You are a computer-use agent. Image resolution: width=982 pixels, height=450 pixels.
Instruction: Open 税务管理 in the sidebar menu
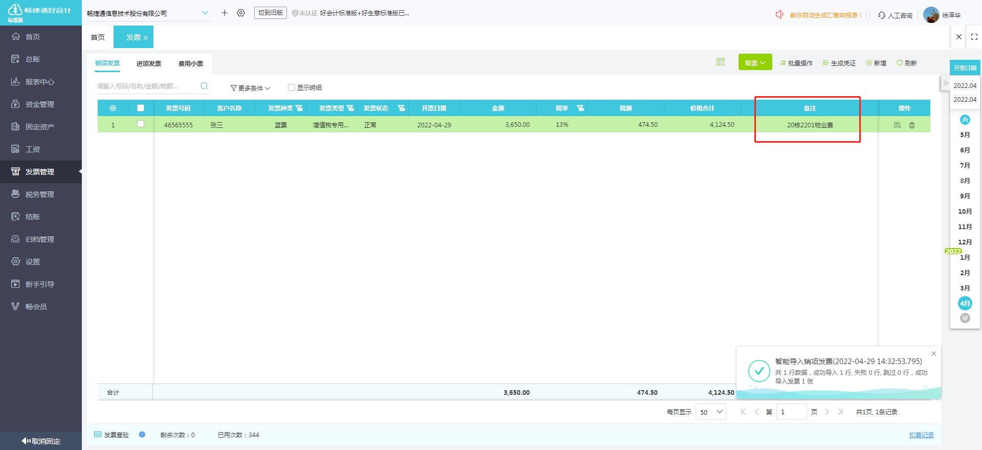[40, 194]
